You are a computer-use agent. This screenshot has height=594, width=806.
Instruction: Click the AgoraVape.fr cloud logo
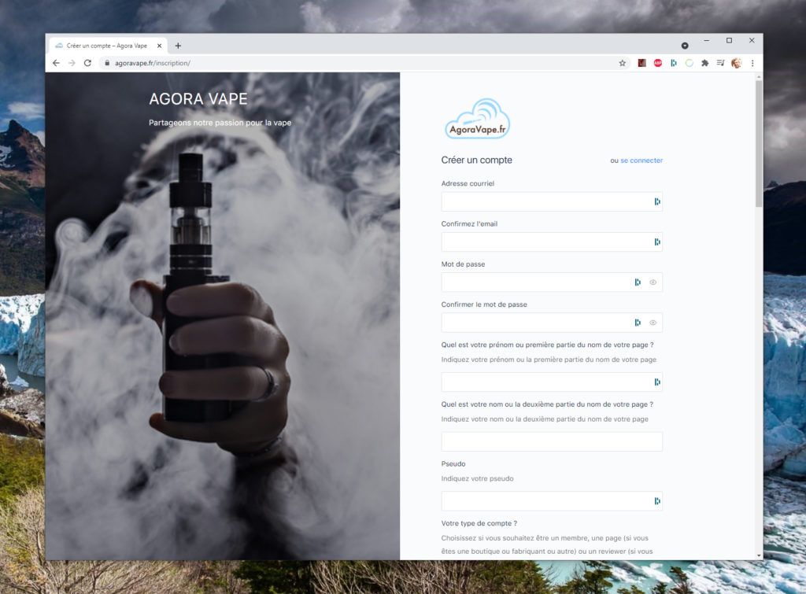coord(477,119)
